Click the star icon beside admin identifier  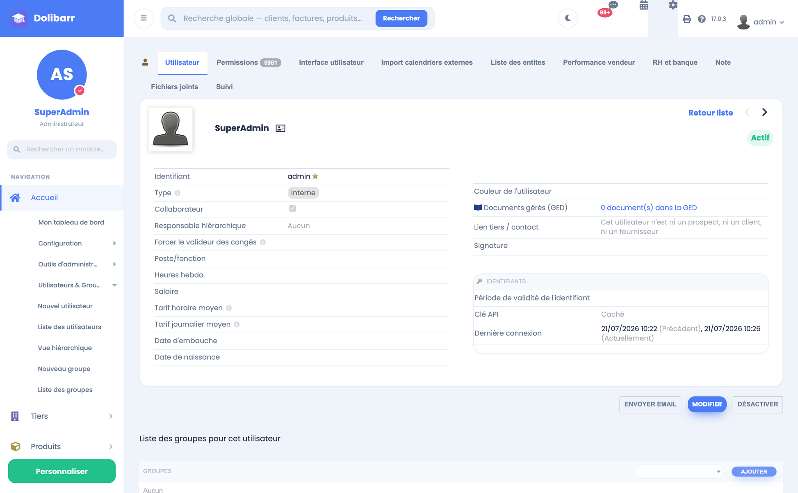315,176
